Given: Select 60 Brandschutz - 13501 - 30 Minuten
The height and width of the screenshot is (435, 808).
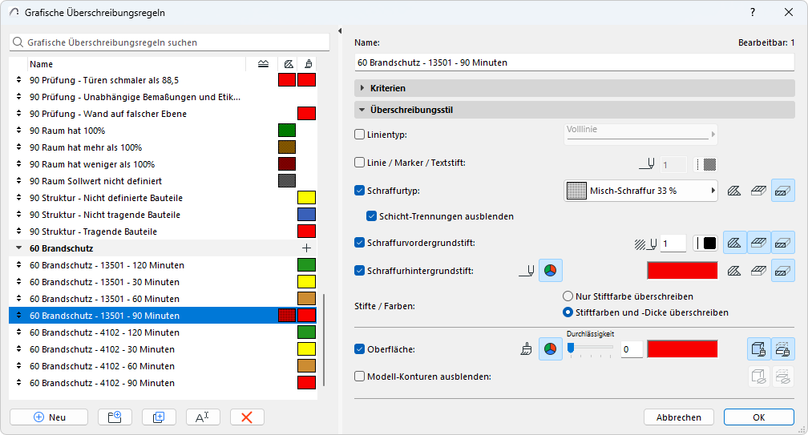Looking at the screenshot, I should pos(163,282).
